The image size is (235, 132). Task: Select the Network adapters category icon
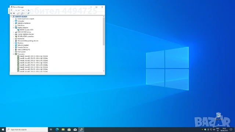point(16,45)
